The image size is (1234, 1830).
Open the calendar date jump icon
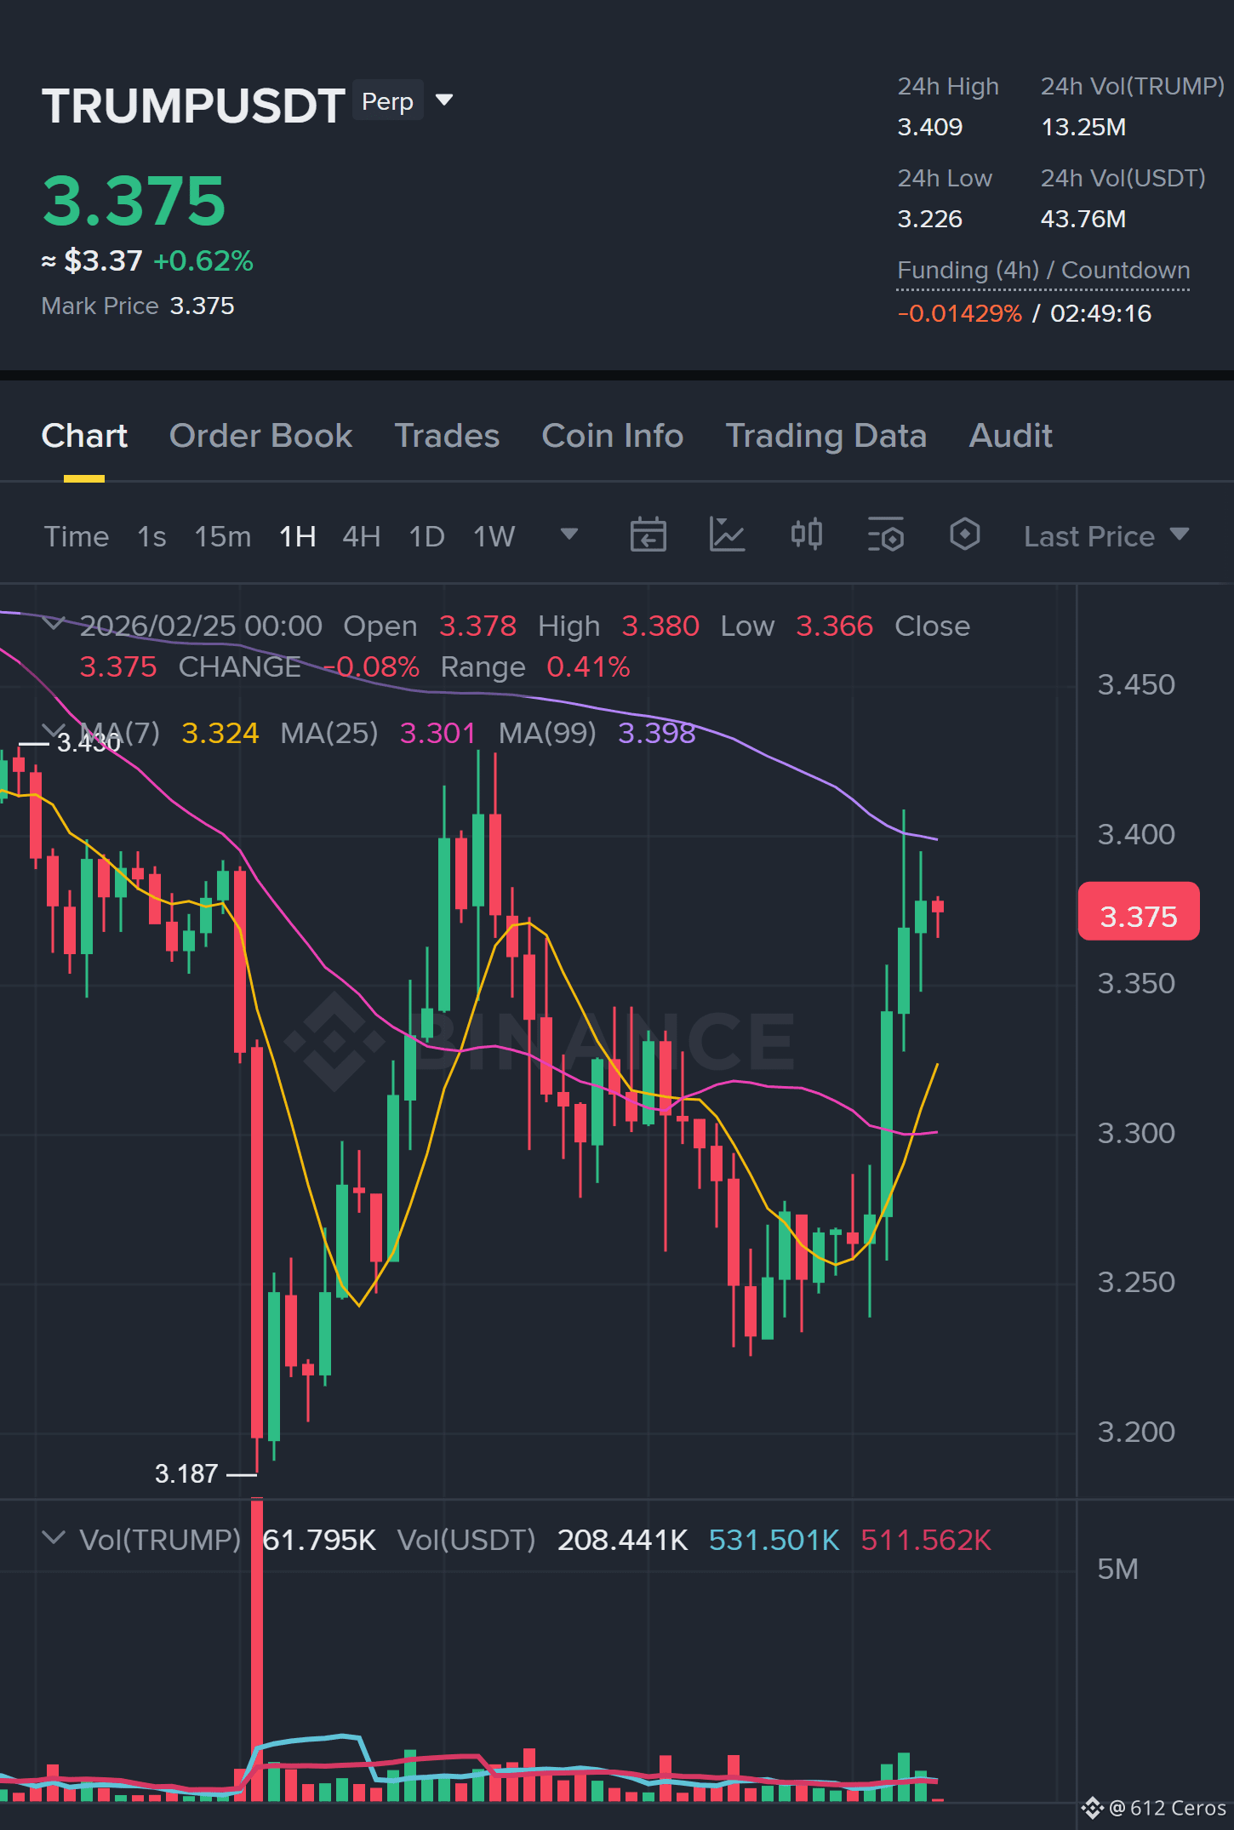pos(648,535)
